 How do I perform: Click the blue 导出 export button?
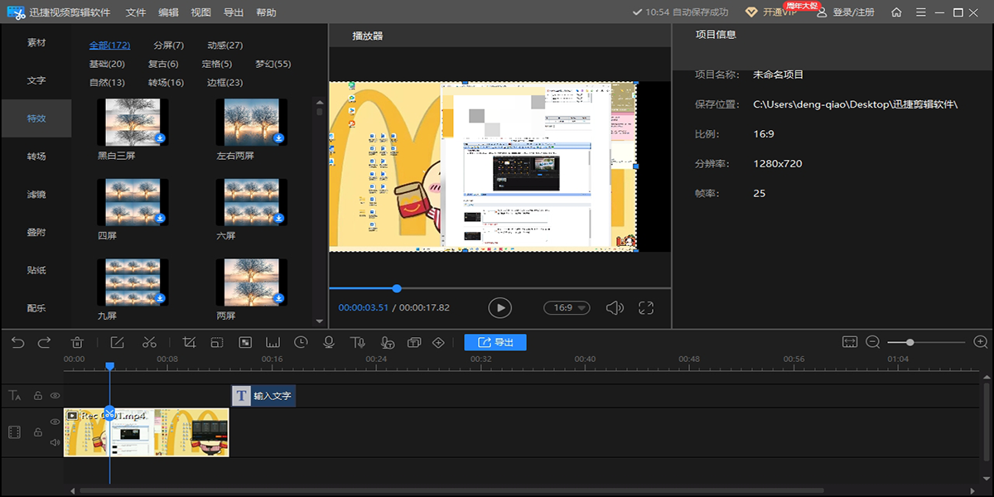495,342
